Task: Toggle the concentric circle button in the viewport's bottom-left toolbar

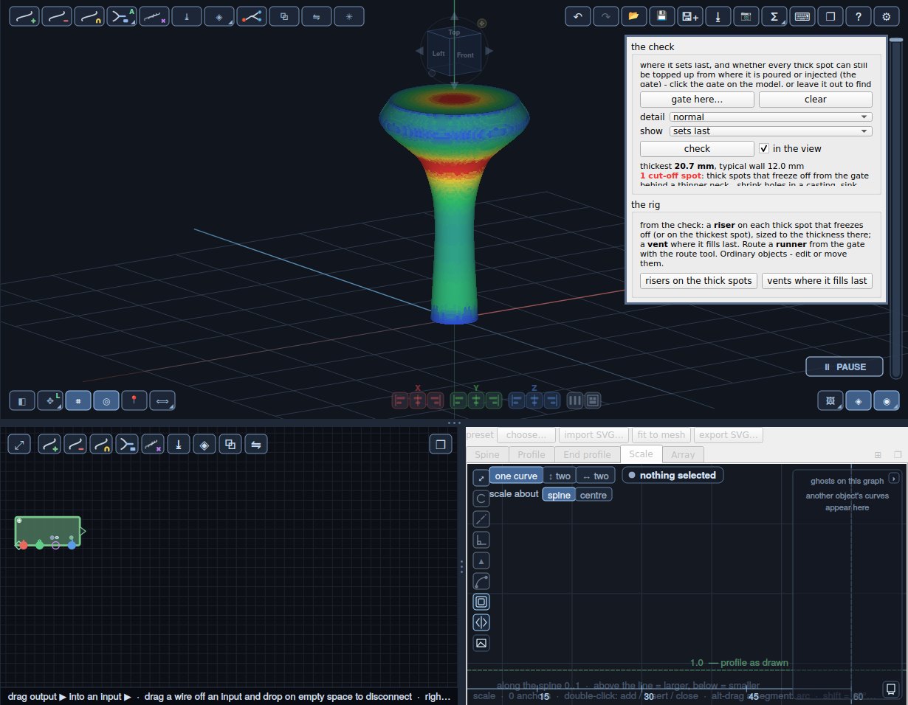Action: (x=106, y=400)
